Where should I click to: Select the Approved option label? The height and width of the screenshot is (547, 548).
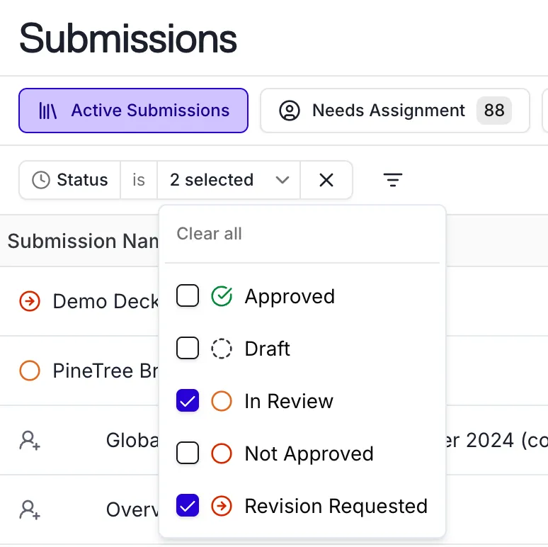290,298
